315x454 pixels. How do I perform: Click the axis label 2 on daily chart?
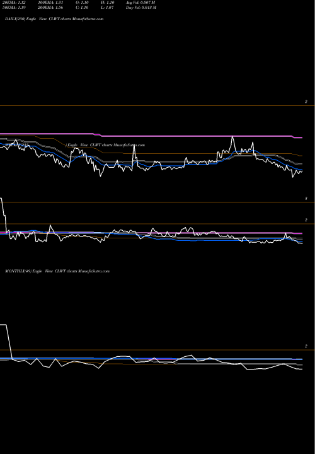[x=306, y=102]
